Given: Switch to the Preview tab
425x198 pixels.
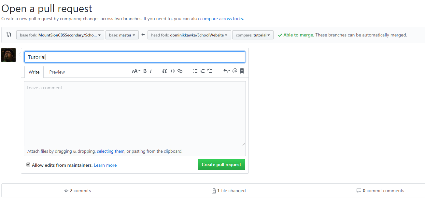Looking at the screenshot, I should point(57,72).
